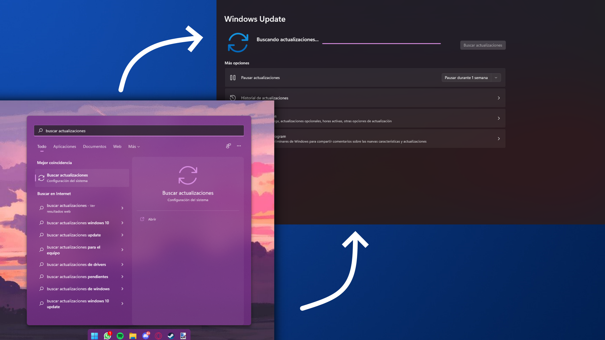Expand Historial de actualizaciones chevron

point(498,98)
